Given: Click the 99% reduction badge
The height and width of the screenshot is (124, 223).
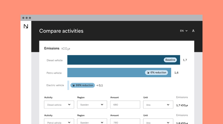Looking at the screenshot, I should (83, 85).
